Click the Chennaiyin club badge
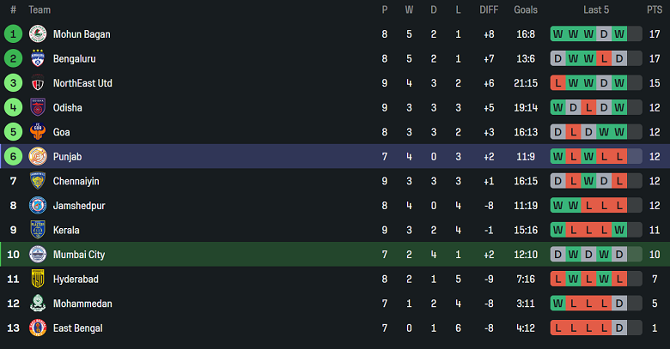The image size is (670, 349). 38,181
